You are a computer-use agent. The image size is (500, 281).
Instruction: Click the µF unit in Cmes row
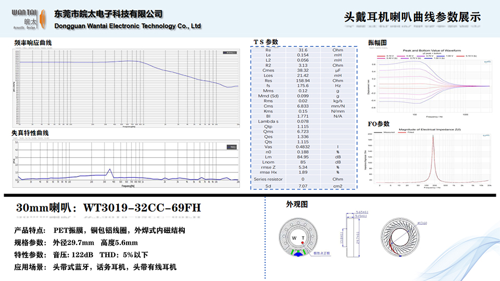pyautogui.click(x=337, y=70)
